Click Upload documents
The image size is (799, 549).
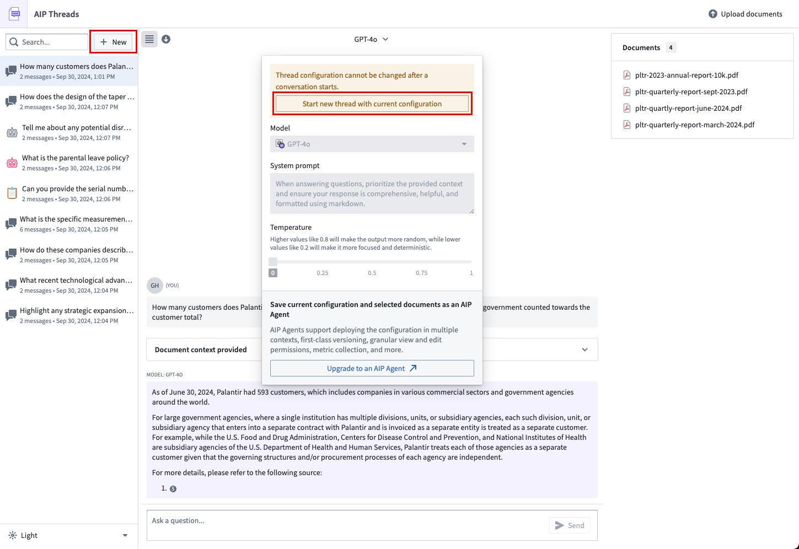click(x=746, y=14)
